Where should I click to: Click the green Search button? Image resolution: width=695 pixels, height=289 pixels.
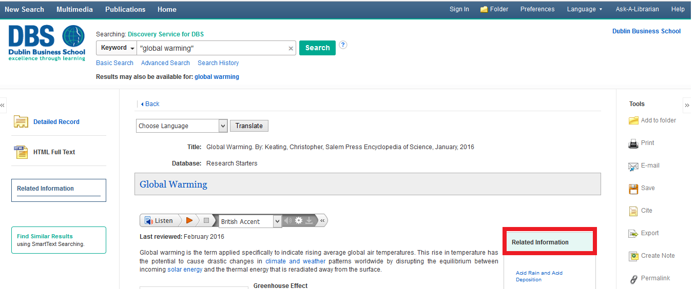[317, 48]
